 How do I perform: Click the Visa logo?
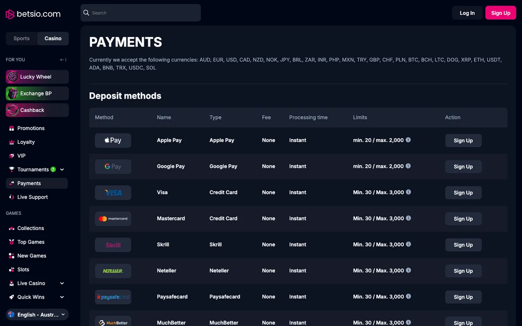point(113,193)
